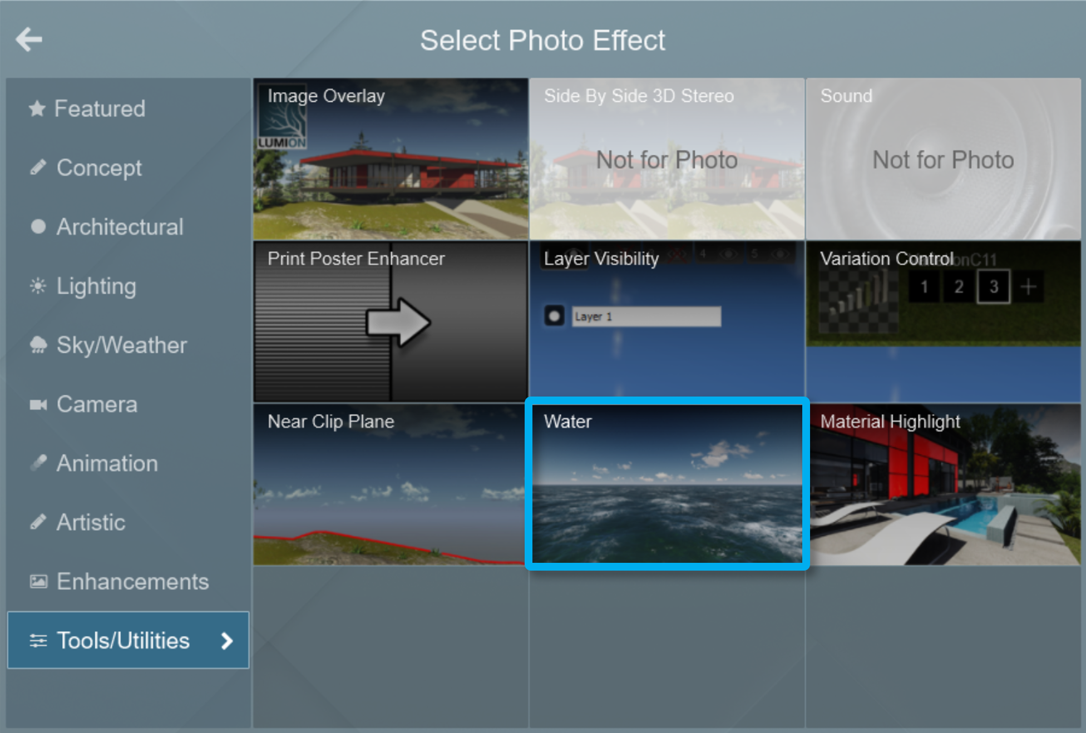Click the Architectural circle icon

coord(38,226)
